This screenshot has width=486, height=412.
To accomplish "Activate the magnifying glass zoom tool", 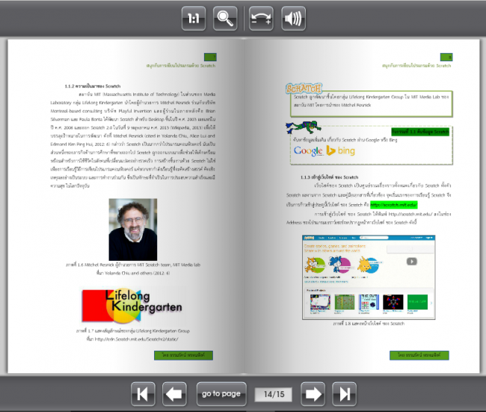I will (225, 19).
